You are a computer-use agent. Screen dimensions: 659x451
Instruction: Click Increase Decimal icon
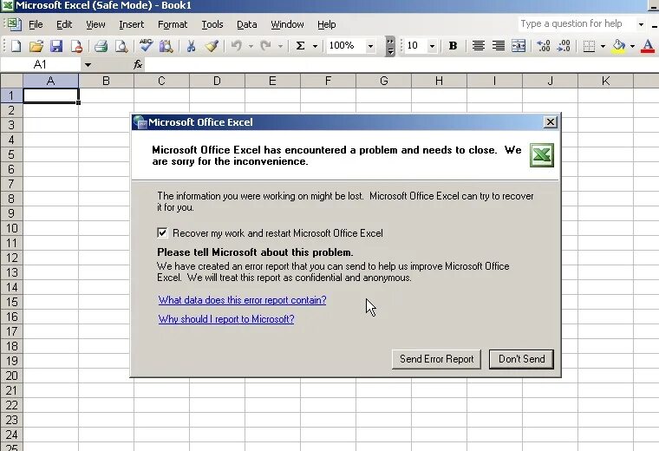click(544, 45)
